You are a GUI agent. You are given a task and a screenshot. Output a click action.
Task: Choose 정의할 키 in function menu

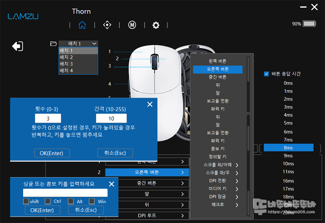(x=218, y=157)
